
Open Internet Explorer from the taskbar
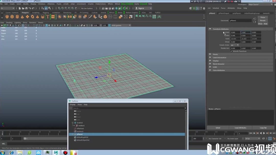(12, 152)
